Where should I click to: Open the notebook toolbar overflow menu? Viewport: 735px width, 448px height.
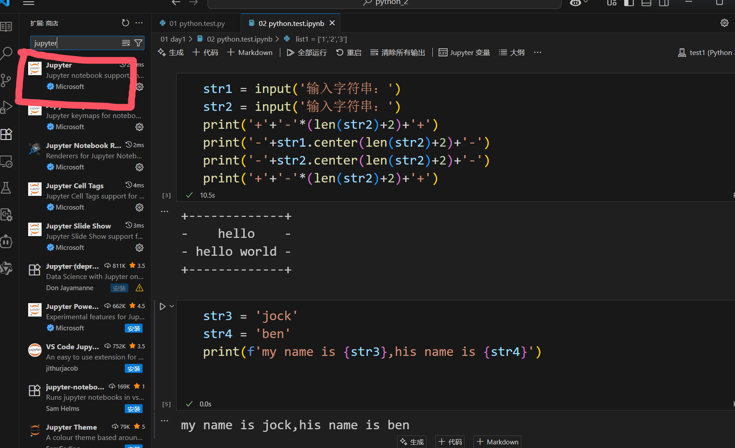[537, 52]
